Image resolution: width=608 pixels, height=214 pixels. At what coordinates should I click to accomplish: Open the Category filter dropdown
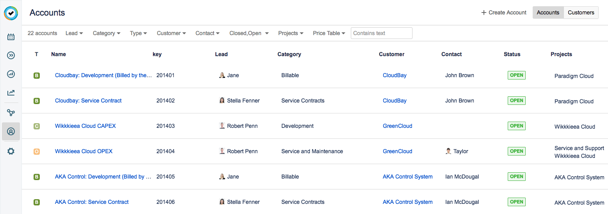coord(106,33)
